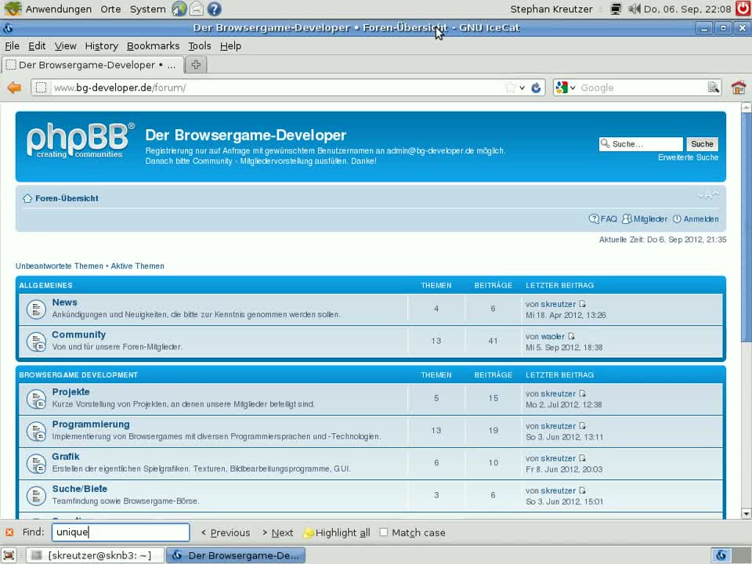This screenshot has height=564, width=752.
Task: Switch to the skreutzer@sknb3 terminal window
Action: point(95,555)
